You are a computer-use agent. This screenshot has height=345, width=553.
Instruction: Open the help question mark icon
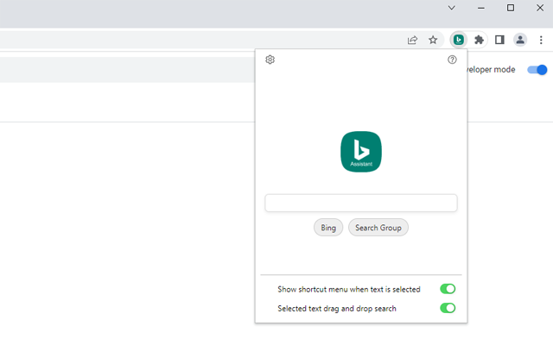(x=452, y=60)
